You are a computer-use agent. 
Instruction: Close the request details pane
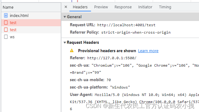click(66, 7)
